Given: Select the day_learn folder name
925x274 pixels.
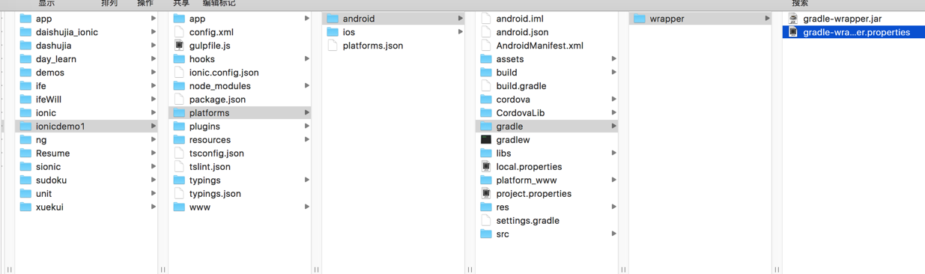Looking at the screenshot, I should [56, 59].
